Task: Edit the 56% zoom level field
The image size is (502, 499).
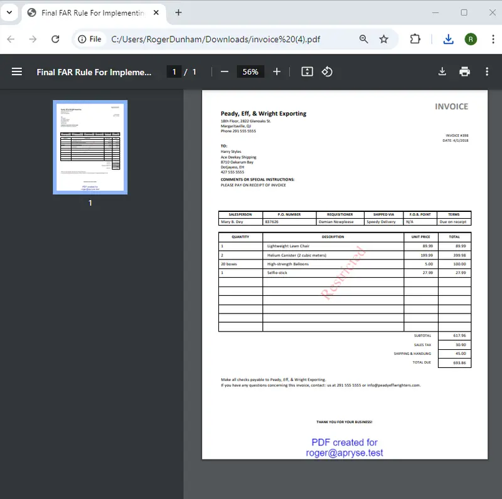Action: (250, 71)
